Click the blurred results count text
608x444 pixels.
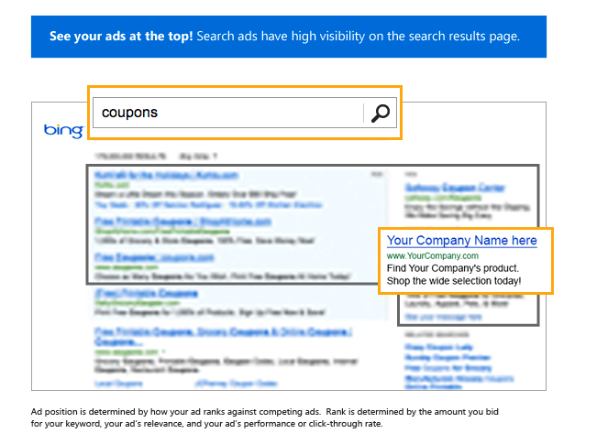point(130,156)
